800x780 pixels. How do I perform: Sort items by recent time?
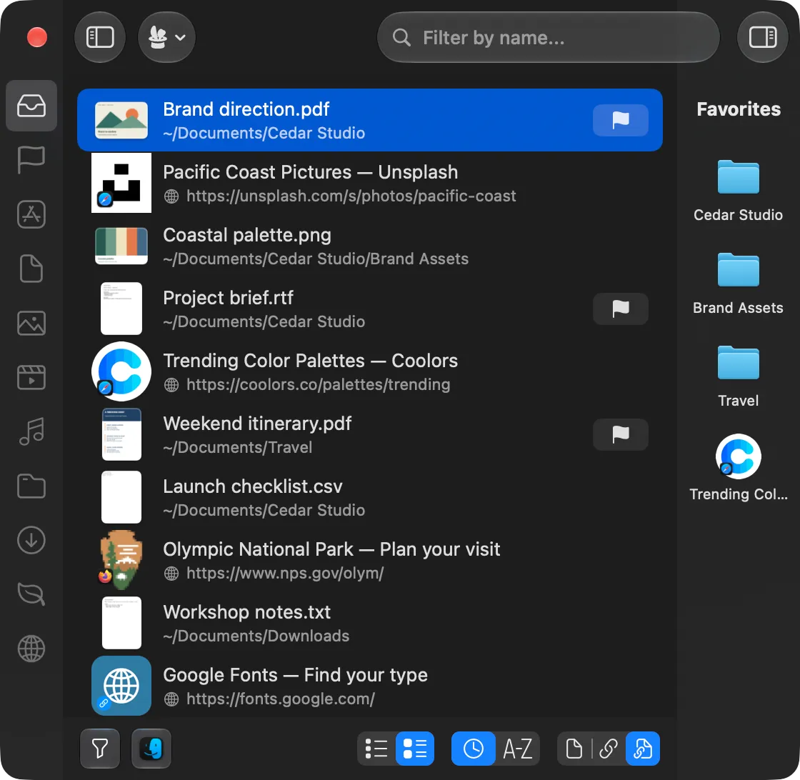point(473,749)
